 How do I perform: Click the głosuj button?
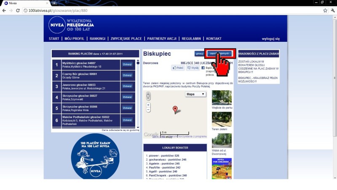199,54
